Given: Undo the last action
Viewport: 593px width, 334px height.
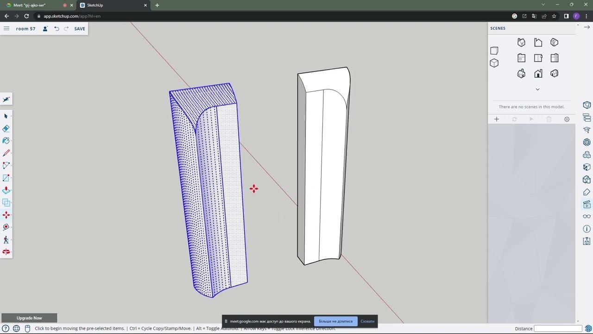Looking at the screenshot, I should (57, 29).
